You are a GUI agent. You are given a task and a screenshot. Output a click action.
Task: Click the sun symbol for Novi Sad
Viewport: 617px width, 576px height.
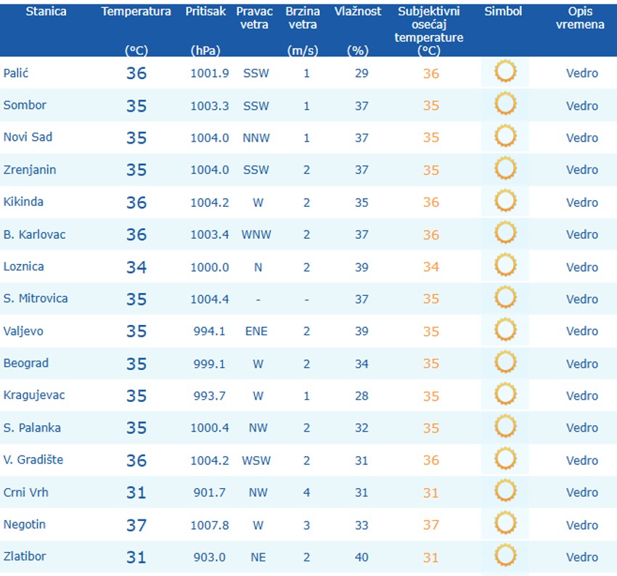[505, 137]
